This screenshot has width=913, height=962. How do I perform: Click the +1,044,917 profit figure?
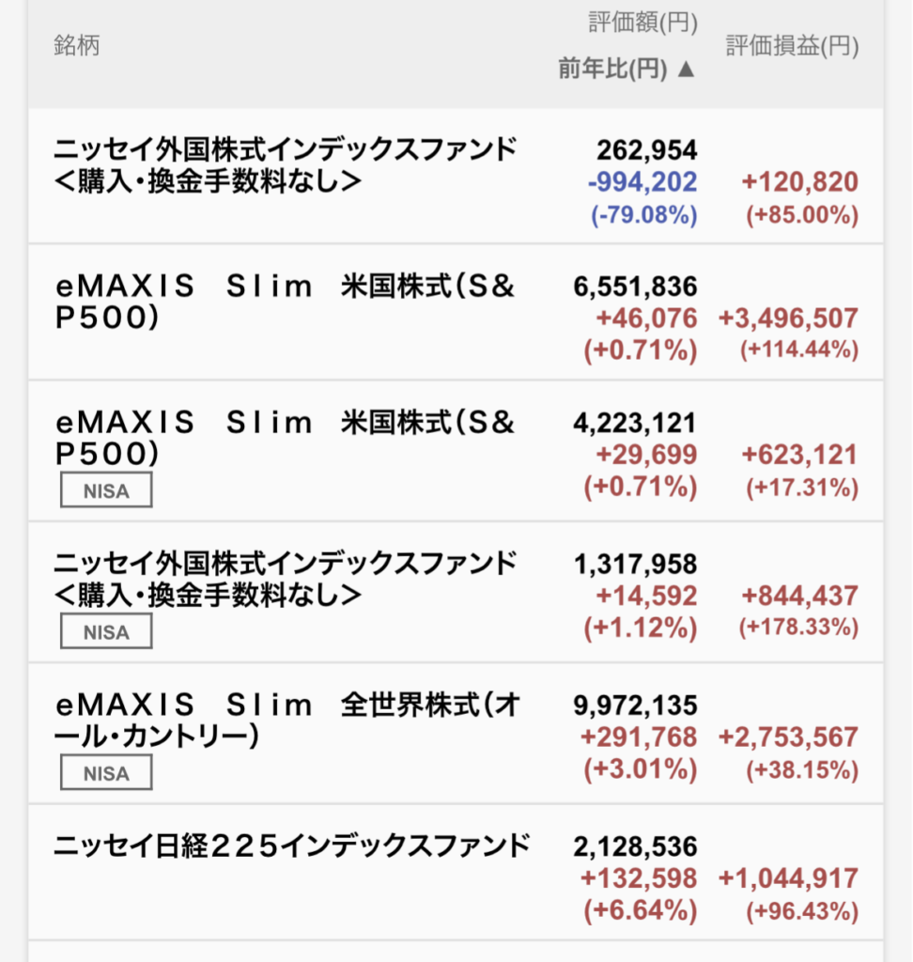(x=788, y=879)
